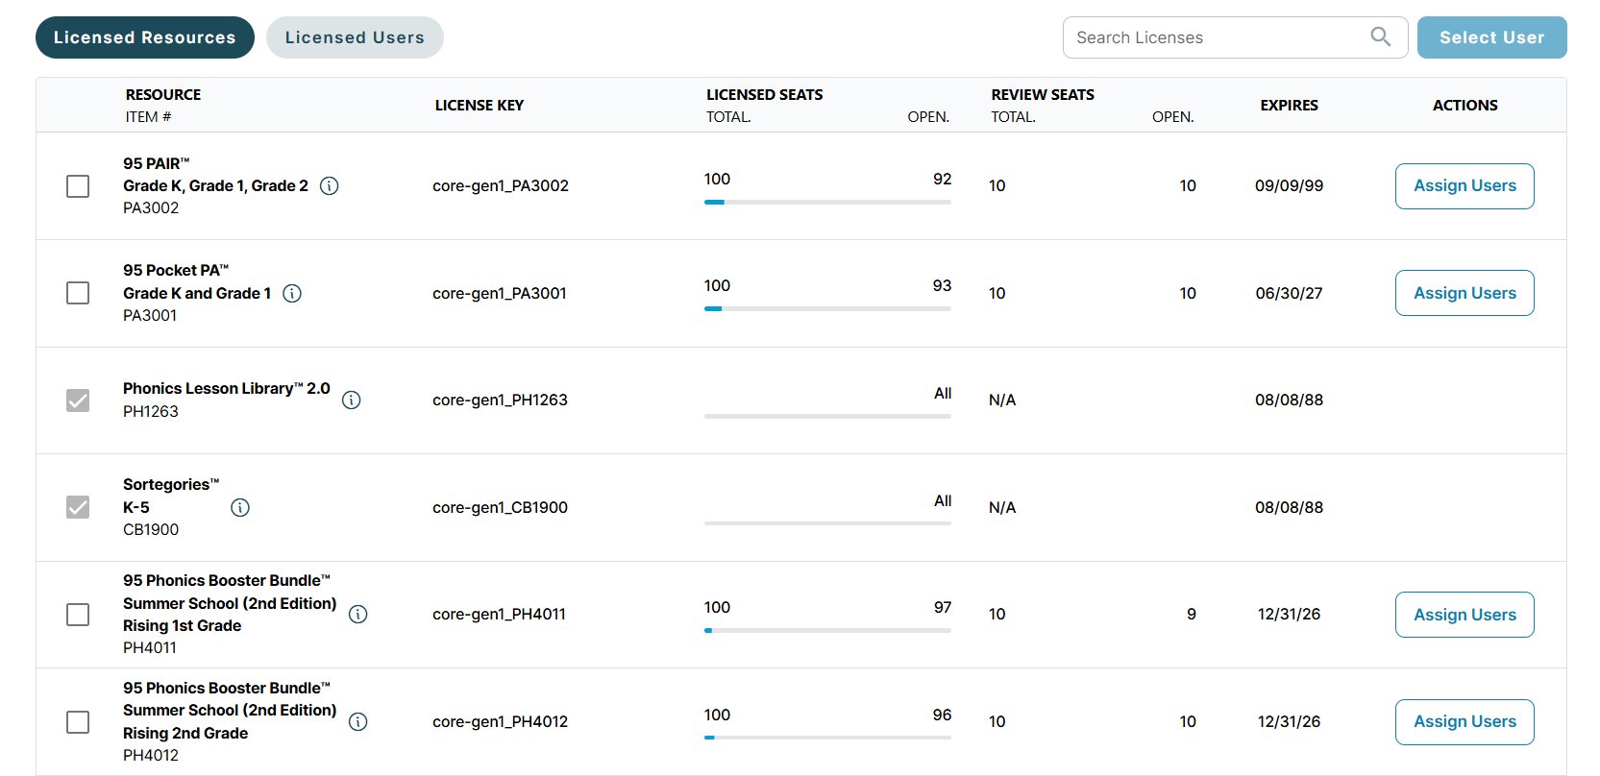This screenshot has height=776, width=1600.
Task: Select license key core-gen1_PH1263
Action: (x=500, y=400)
